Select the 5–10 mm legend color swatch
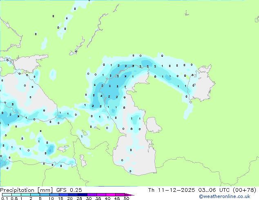The height and width of the screenshot is (200, 259). tap(45, 195)
